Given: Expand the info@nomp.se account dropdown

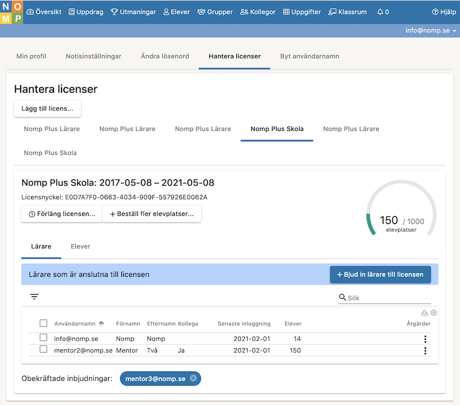Looking at the screenshot, I should (x=431, y=30).
